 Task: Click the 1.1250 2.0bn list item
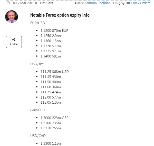click(51, 36)
